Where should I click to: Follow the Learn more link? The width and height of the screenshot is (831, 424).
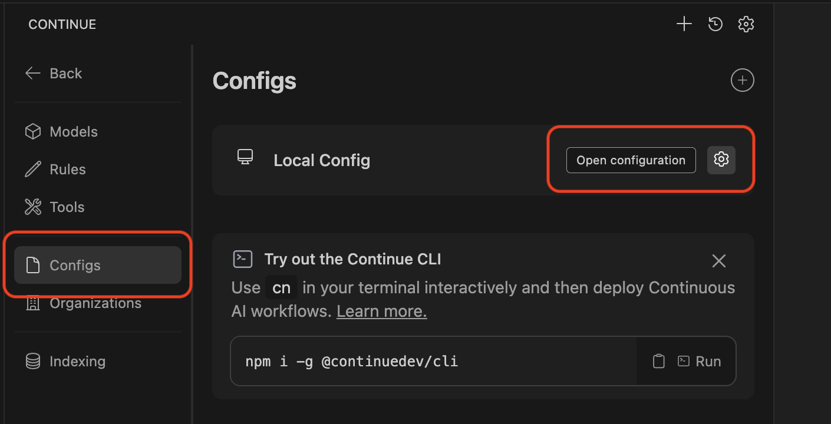tap(381, 312)
